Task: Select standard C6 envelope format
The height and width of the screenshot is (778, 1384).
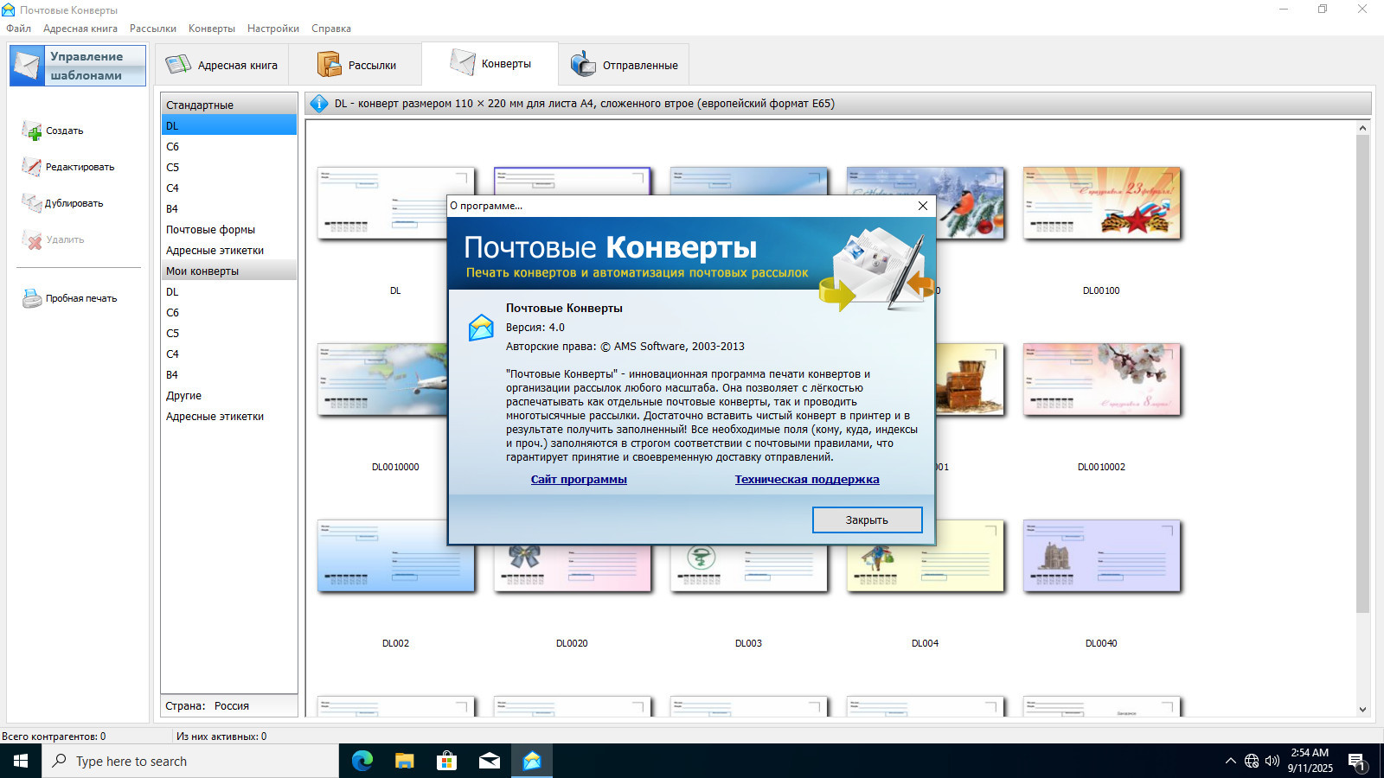Action: point(229,146)
